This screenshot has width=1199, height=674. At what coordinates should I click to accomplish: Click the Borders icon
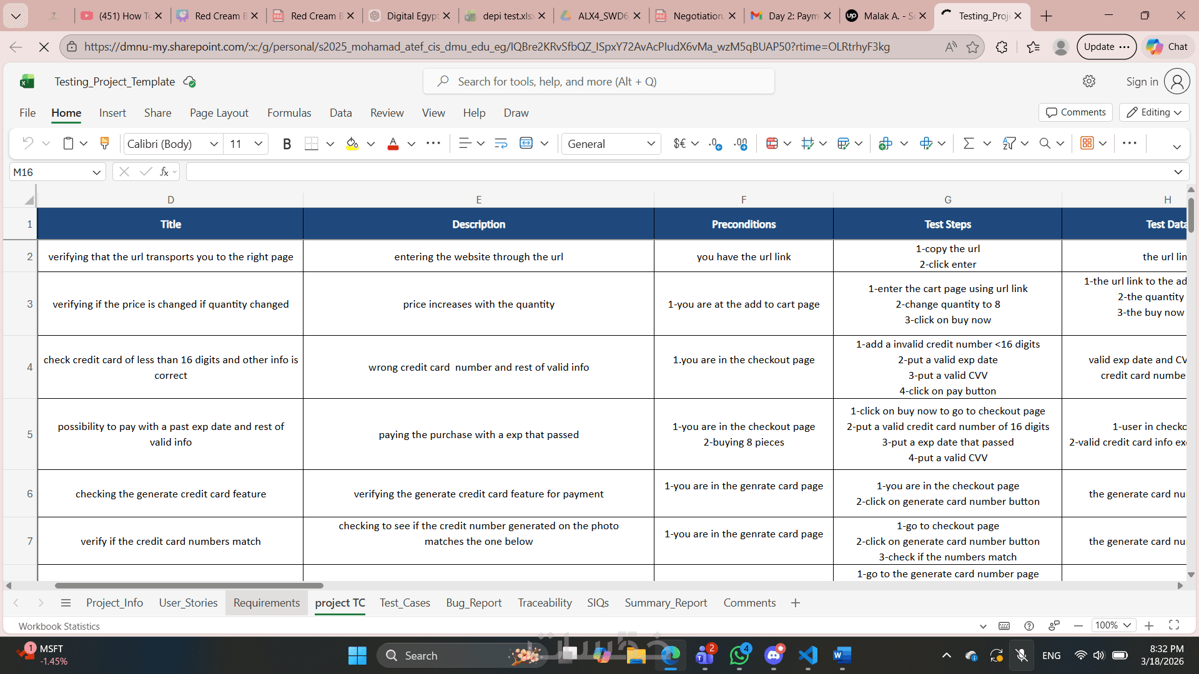311,144
